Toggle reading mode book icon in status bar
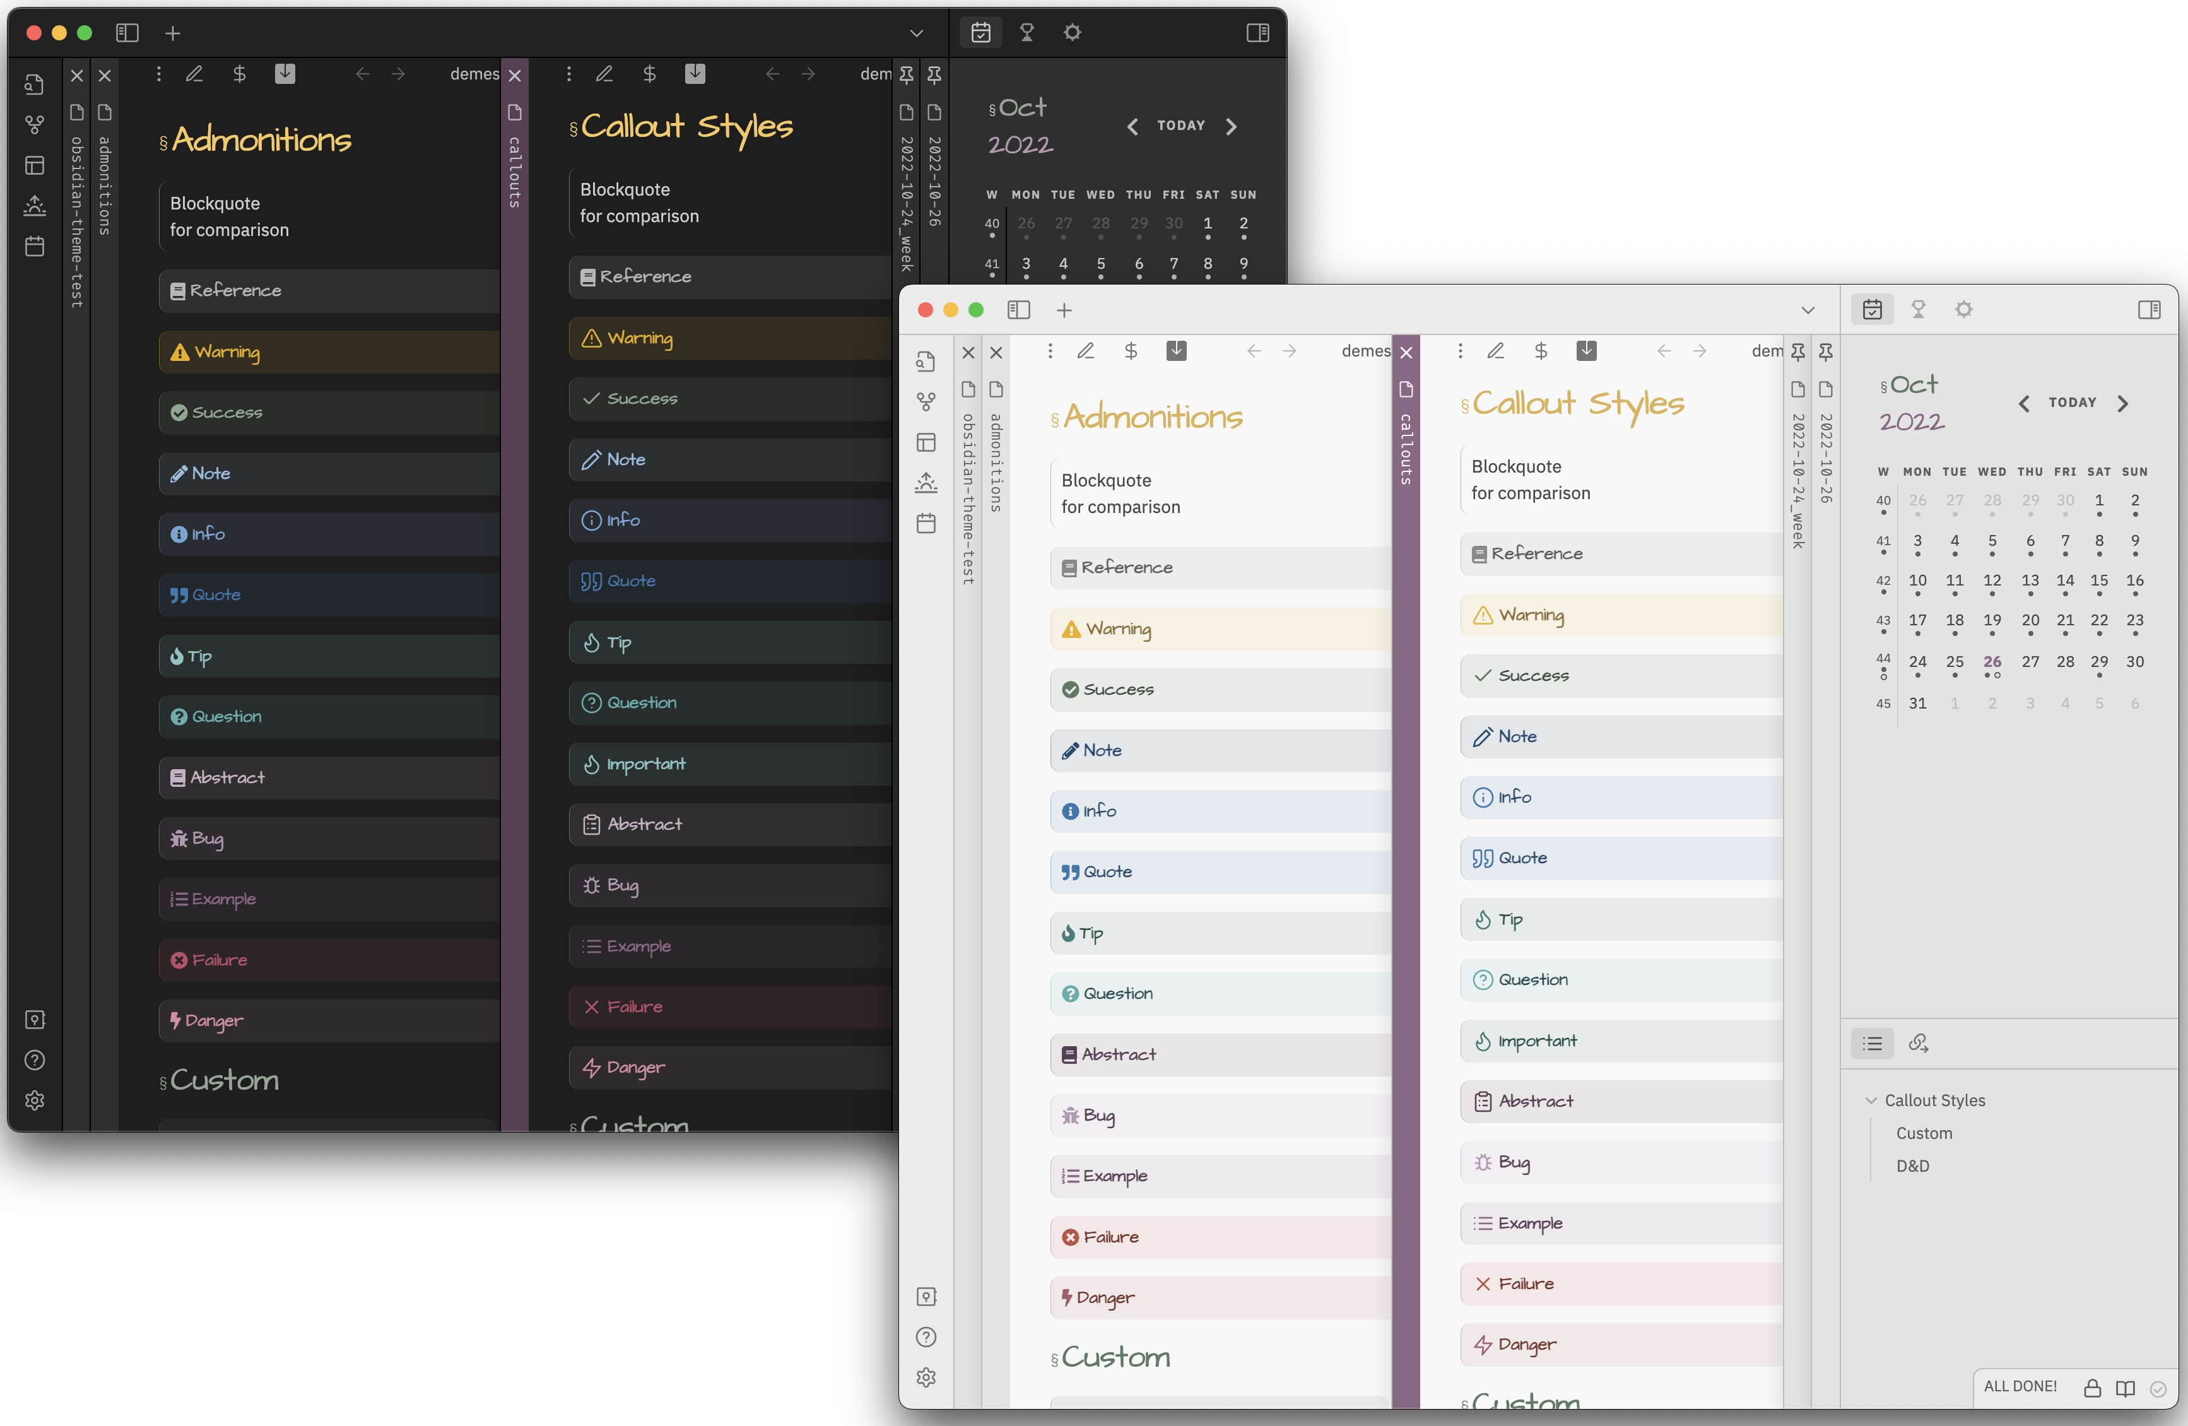Image resolution: width=2188 pixels, height=1426 pixels. [2126, 1388]
